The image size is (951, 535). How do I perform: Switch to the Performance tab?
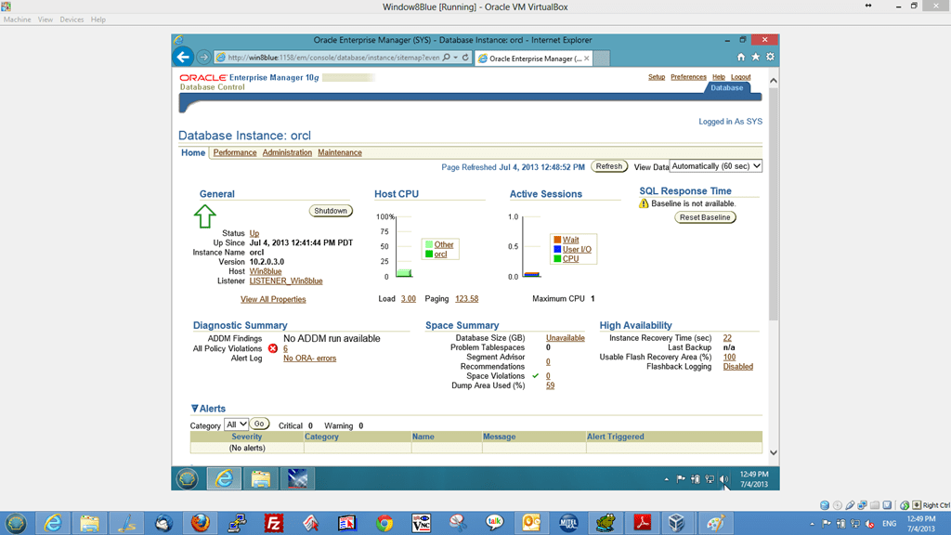[235, 153]
